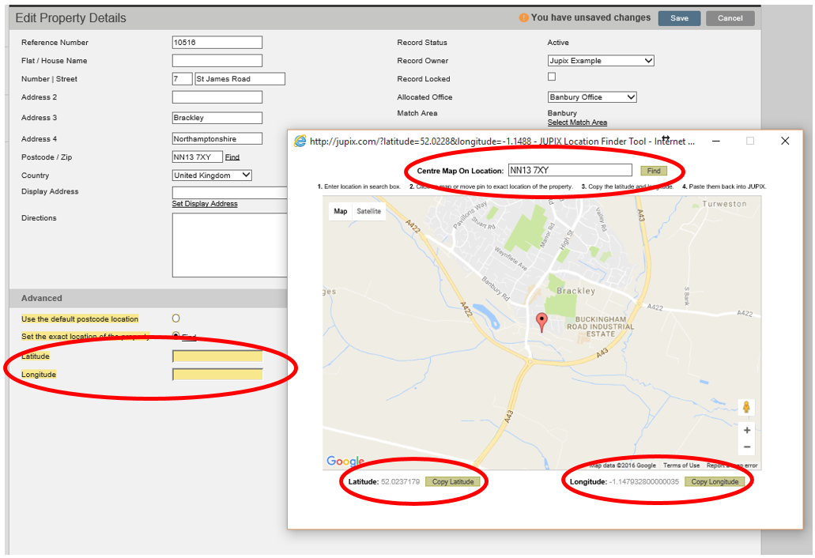The width and height of the screenshot is (815, 558).
Task: Click the house number field containing 7
Action: pos(182,79)
